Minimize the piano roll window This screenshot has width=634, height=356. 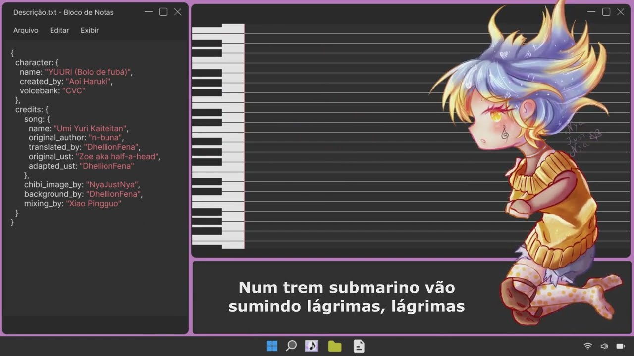(x=591, y=12)
